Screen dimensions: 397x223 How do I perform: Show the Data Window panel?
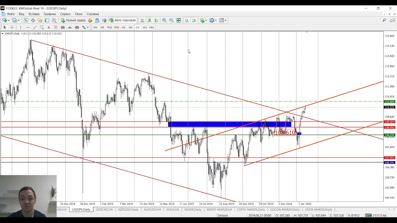(33, 20)
